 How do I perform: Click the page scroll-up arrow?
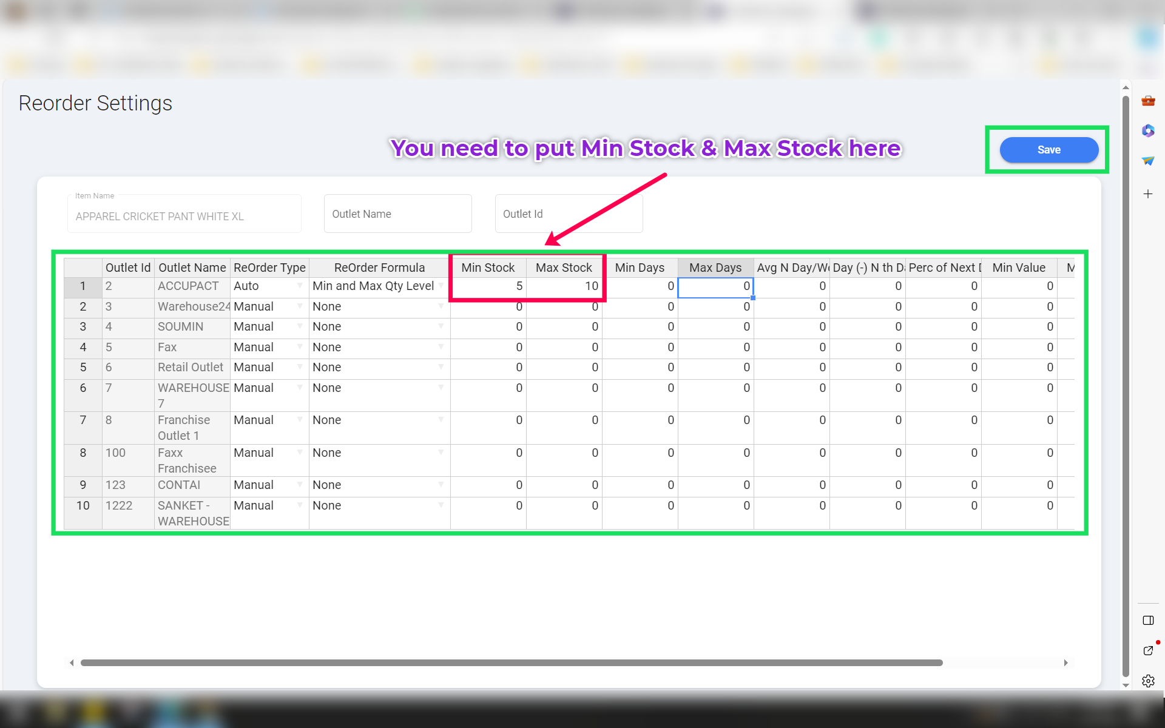pyautogui.click(x=1126, y=88)
